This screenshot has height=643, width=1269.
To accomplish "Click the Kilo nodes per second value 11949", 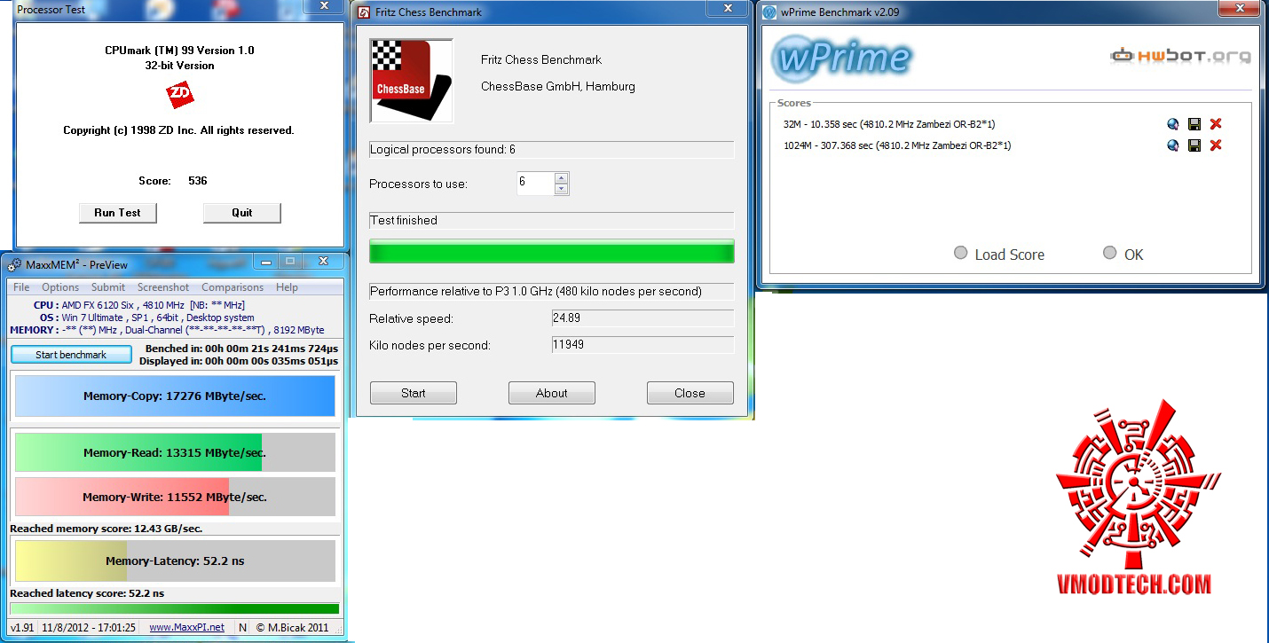I will click(x=643, y=345).
